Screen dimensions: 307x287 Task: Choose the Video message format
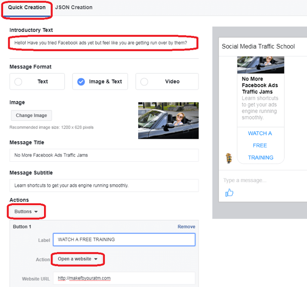[x=167, y=81]
